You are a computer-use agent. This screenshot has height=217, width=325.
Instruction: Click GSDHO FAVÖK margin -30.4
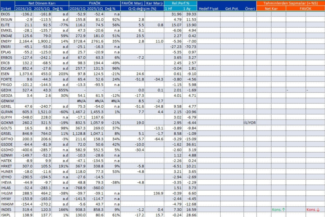tap(139, 150)
